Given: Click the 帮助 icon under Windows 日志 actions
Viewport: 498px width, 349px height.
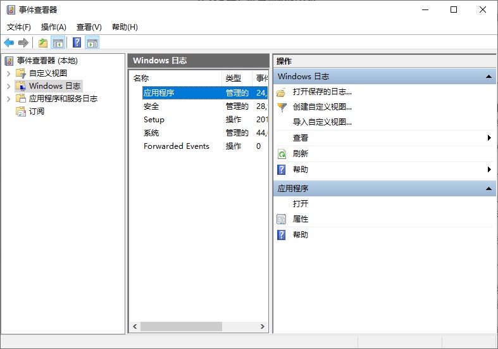Looking at the screenshot, I should coord(282,170).
